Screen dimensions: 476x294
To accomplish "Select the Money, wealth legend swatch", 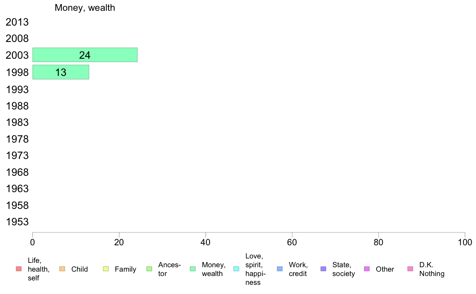I will point(193,269).
